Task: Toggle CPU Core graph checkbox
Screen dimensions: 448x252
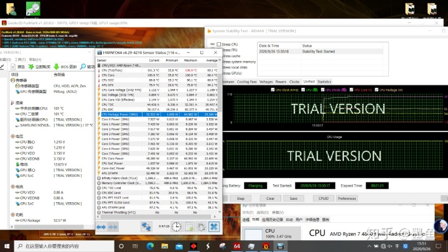Action: [x=352, y=90]
